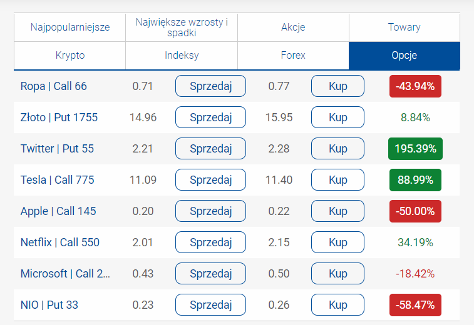This screenshot has height=325, width=474.
Task: Click Kup for Netflix Call 550
Action: pyautogui.click(x=337, y=242)
